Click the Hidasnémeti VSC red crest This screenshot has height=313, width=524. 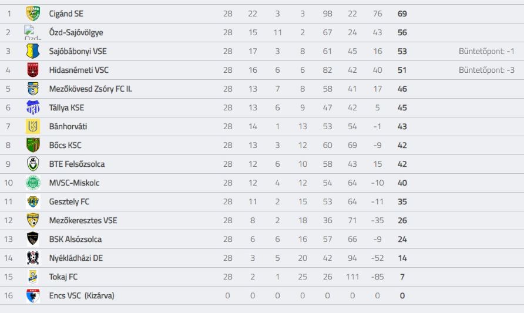pos(33,70)
